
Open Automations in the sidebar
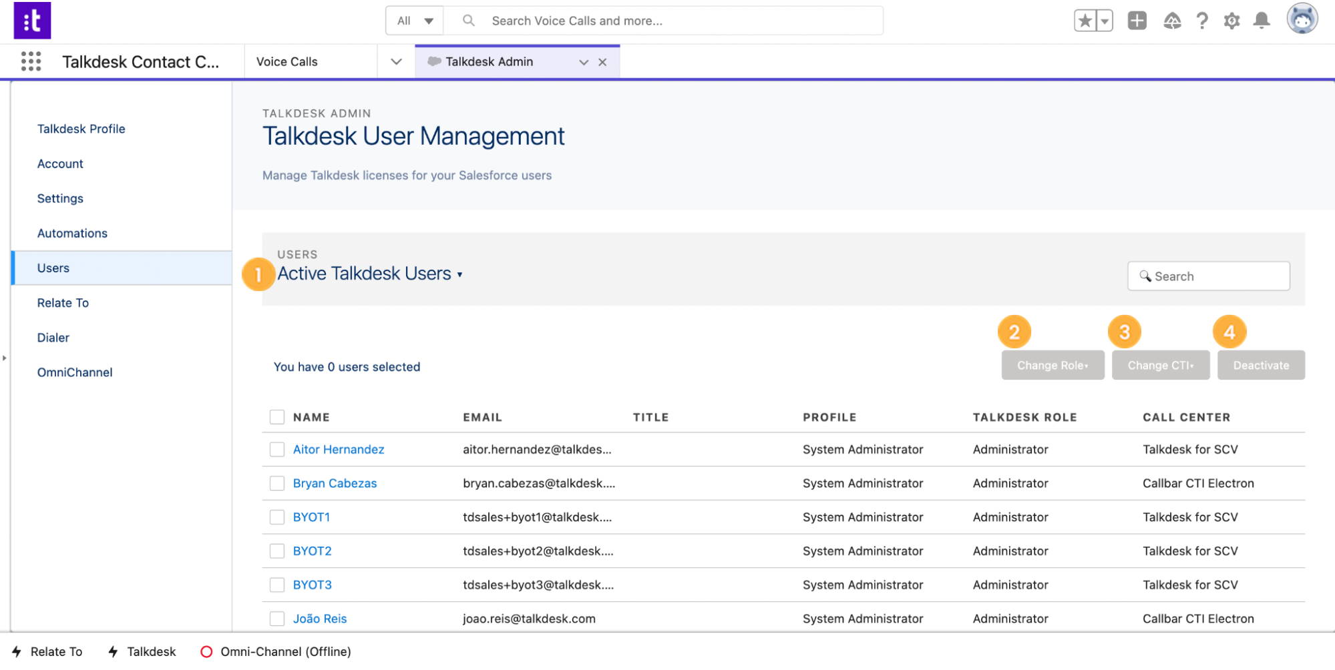(72, 233)
